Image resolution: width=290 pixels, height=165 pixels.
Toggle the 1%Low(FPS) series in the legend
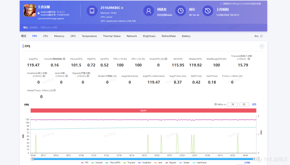(x=113, y=163)
